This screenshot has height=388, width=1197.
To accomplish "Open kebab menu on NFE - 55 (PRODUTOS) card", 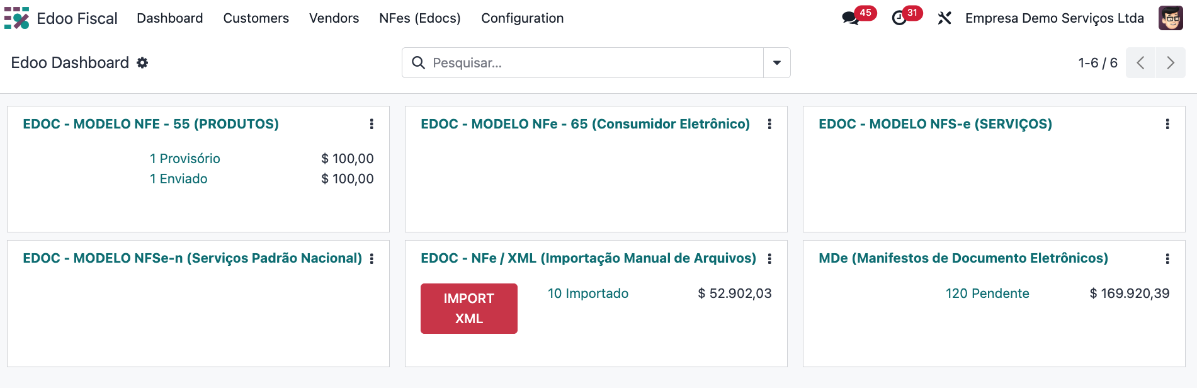I will click(x=372, y=124).
